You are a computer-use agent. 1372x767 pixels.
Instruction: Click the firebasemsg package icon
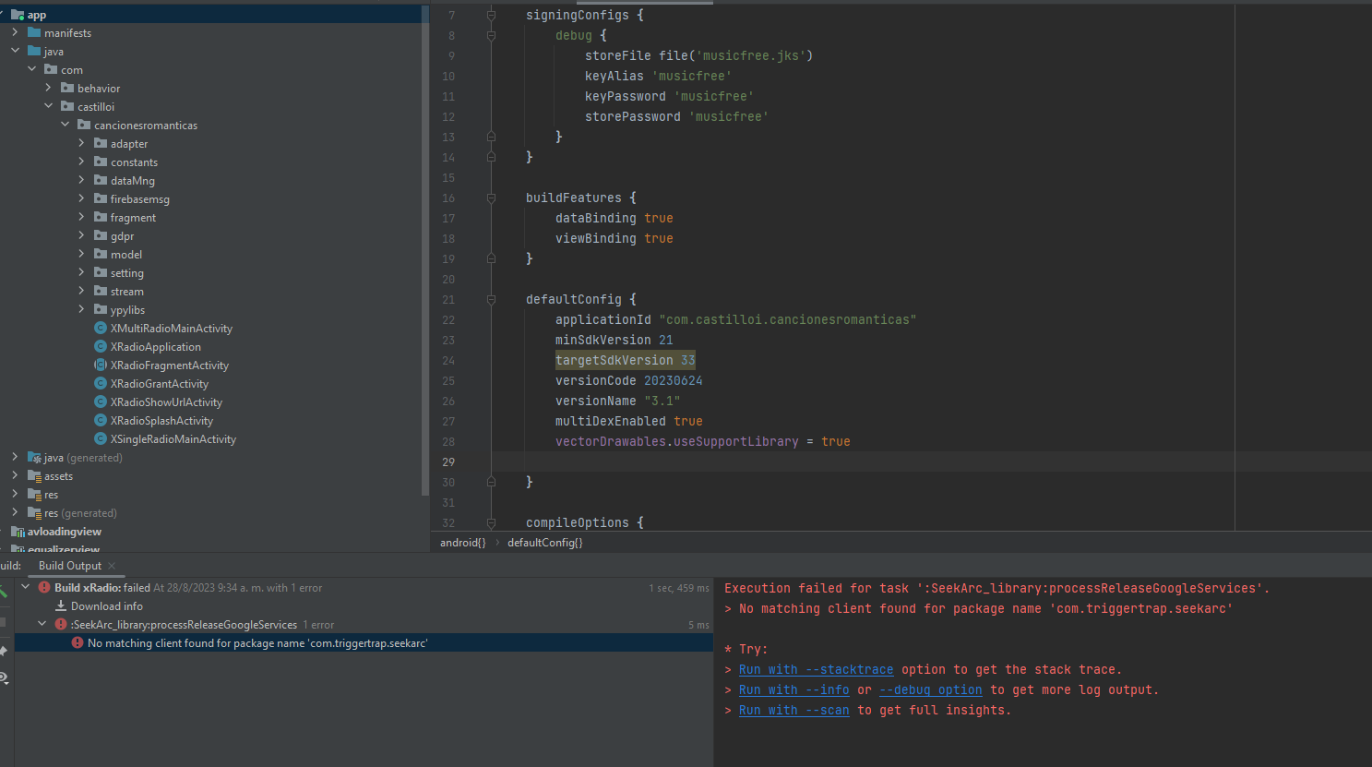tap(101, 198)
